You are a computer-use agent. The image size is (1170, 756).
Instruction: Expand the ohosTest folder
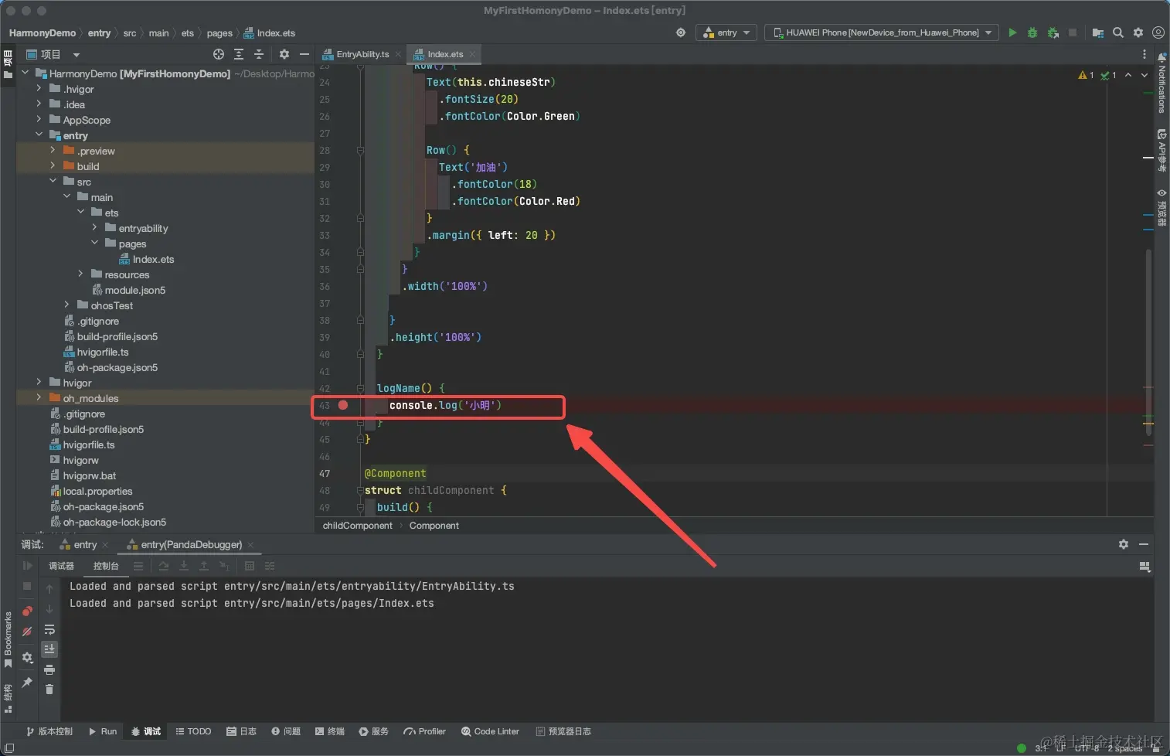click(66, 305)
